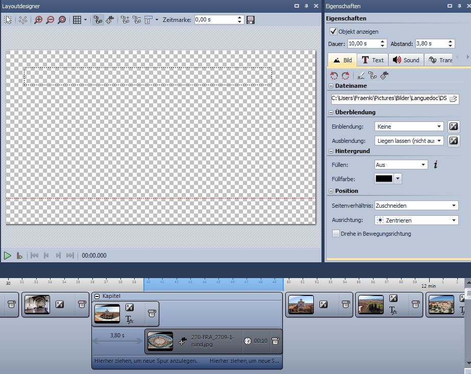Click the save icon beside Zeitmarke field
Screen dimensions: 471x374
251,20
